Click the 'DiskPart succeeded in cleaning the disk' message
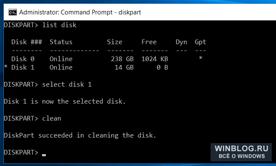 coord(80,135)
